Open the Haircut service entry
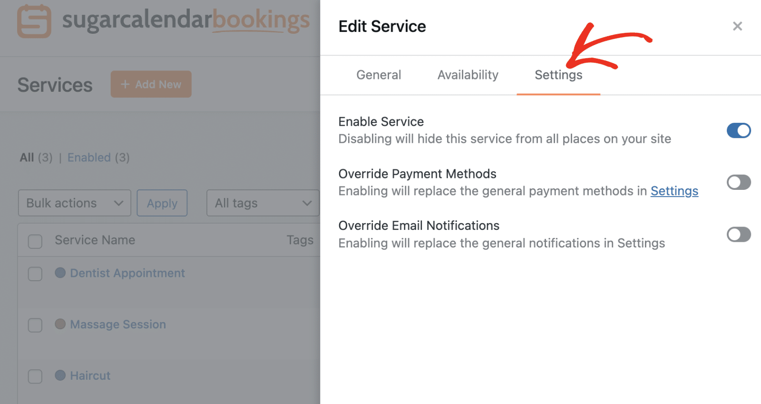 pyautogui.click(x=90, y=375)
